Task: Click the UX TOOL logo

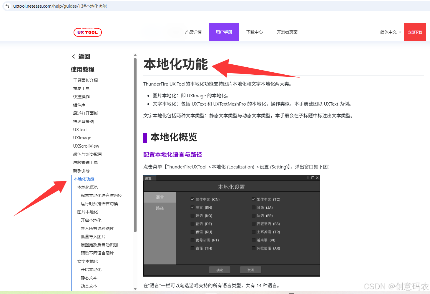Action: pos(87,32)
